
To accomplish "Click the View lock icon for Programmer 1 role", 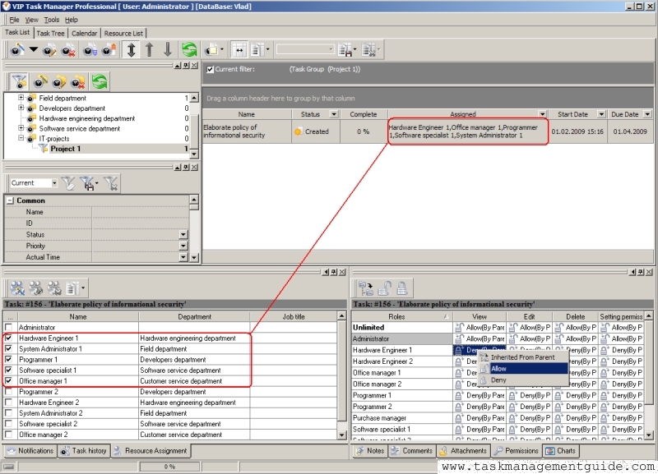I will [459, 395].
